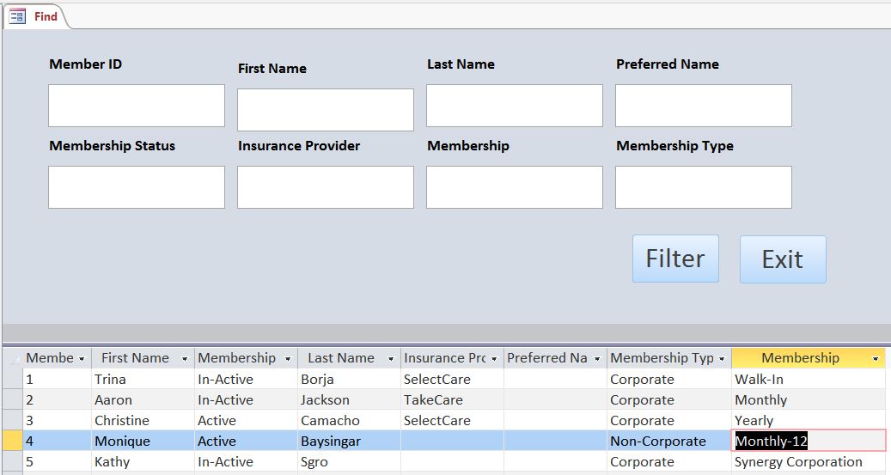The image size is (891, 475).
Task: Click the Exit button
Action: (783, 259)
